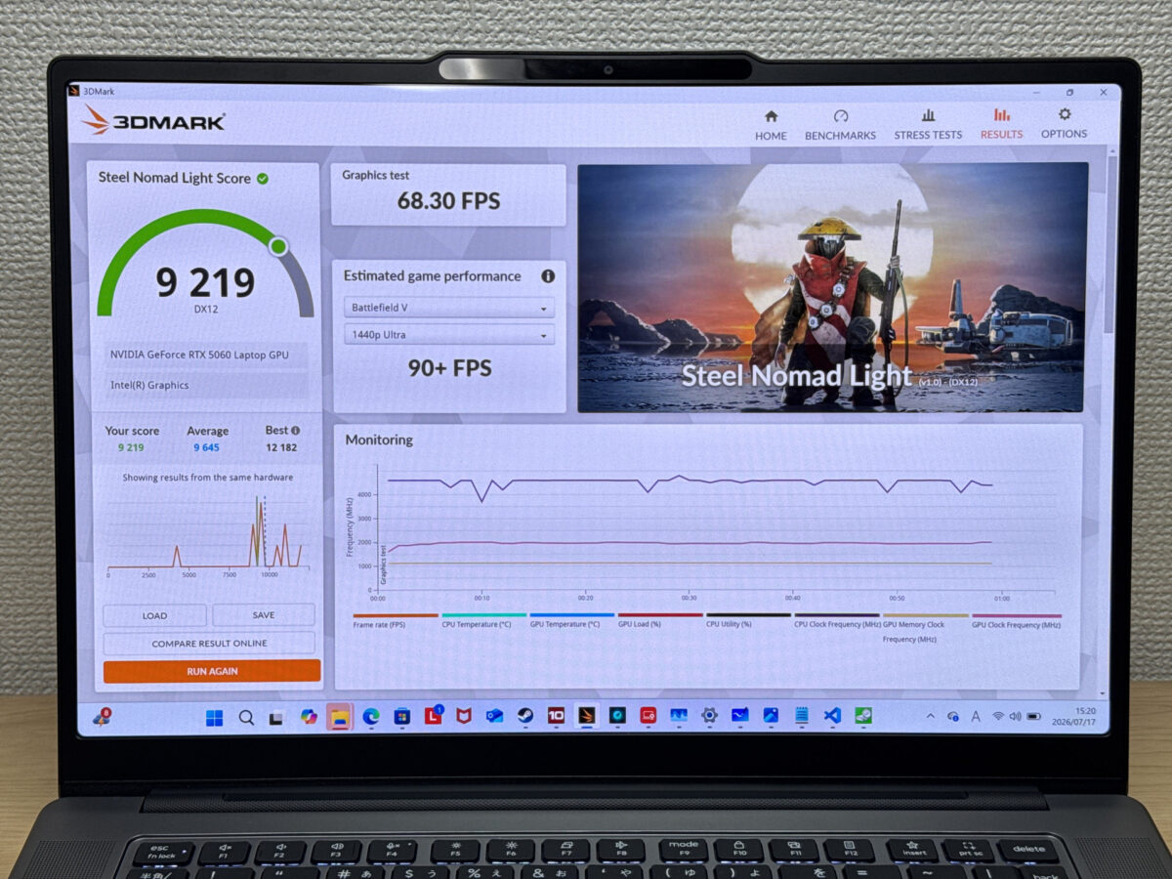The height and width of the screenshot is (879, 1172).
Task: Click the info icon next to Best score
Action: pyautogui.click(x=296, y=430)
